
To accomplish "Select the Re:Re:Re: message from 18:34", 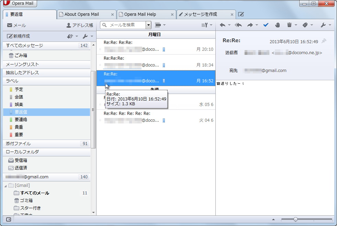I will coord(156,62).
